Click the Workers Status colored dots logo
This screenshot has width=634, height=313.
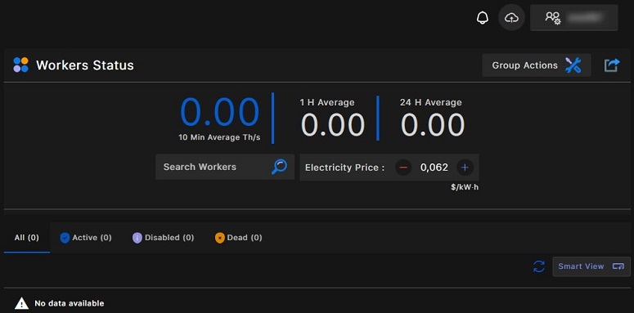coord(20,65)
